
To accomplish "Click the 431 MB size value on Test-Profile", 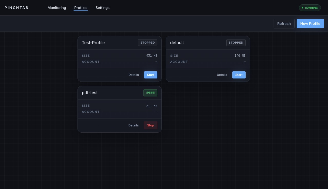I will pos(152,56).
